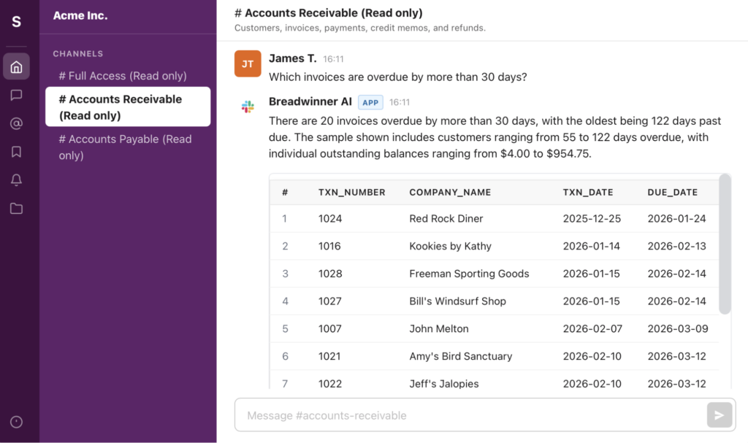Click the Breadwinner AI sender name
Image resolution: width=748 pixels, height=443 pixels.
click(310, 101)
